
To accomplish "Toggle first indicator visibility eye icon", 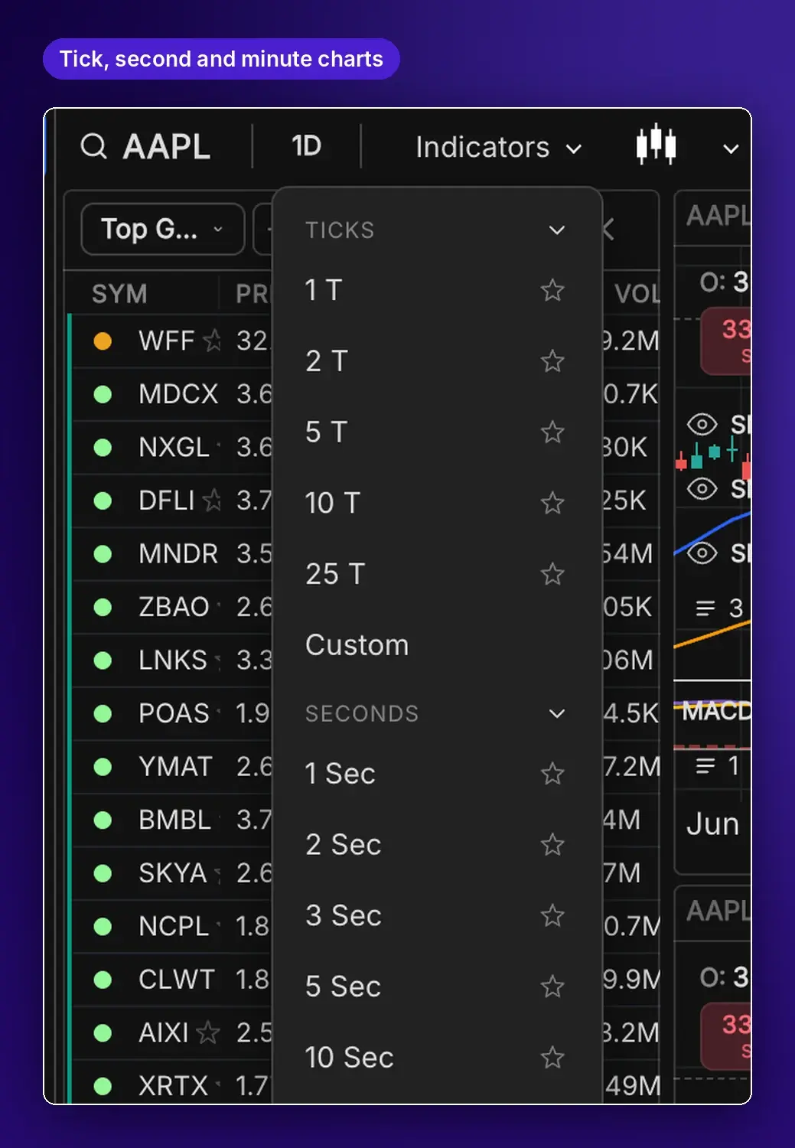I will point(702,424).
